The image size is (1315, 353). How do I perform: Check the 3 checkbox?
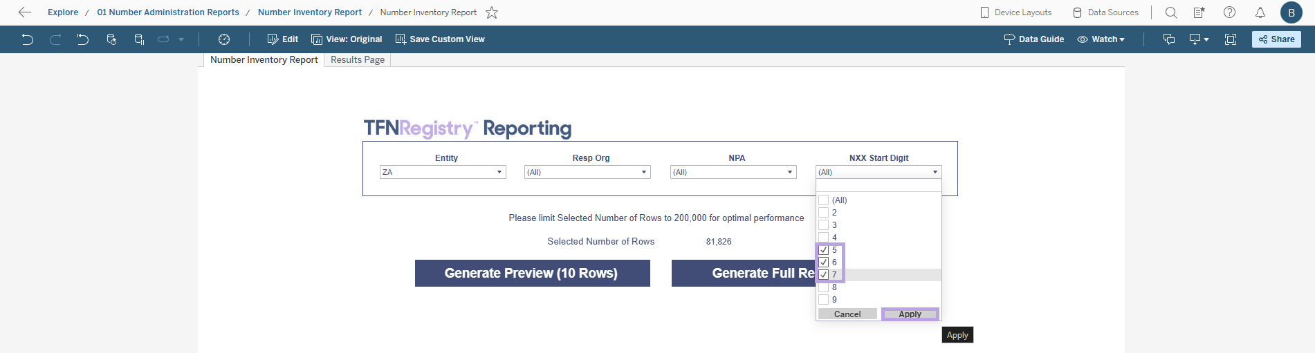pos(823,225)
